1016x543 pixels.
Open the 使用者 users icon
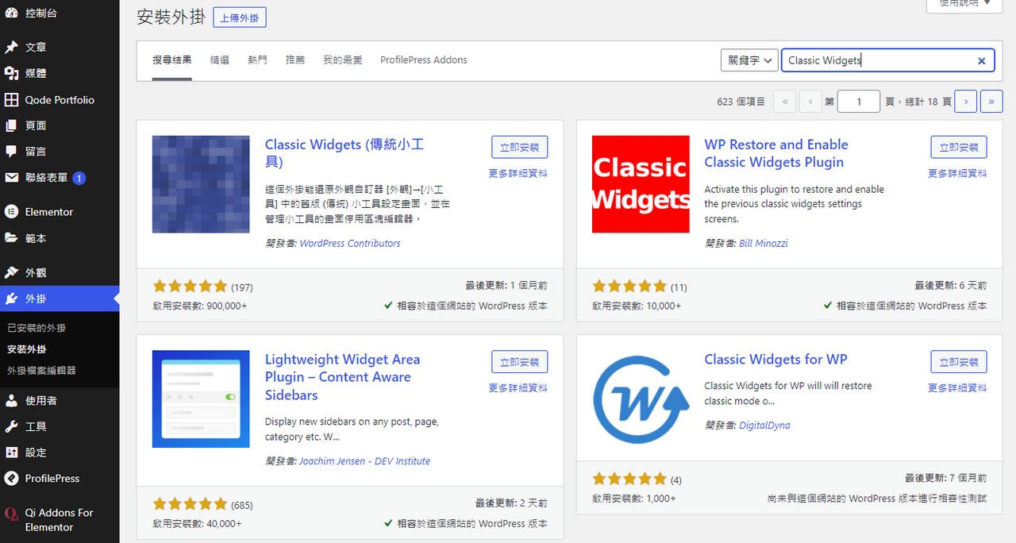pyautogui.click(x=14, y=400)
